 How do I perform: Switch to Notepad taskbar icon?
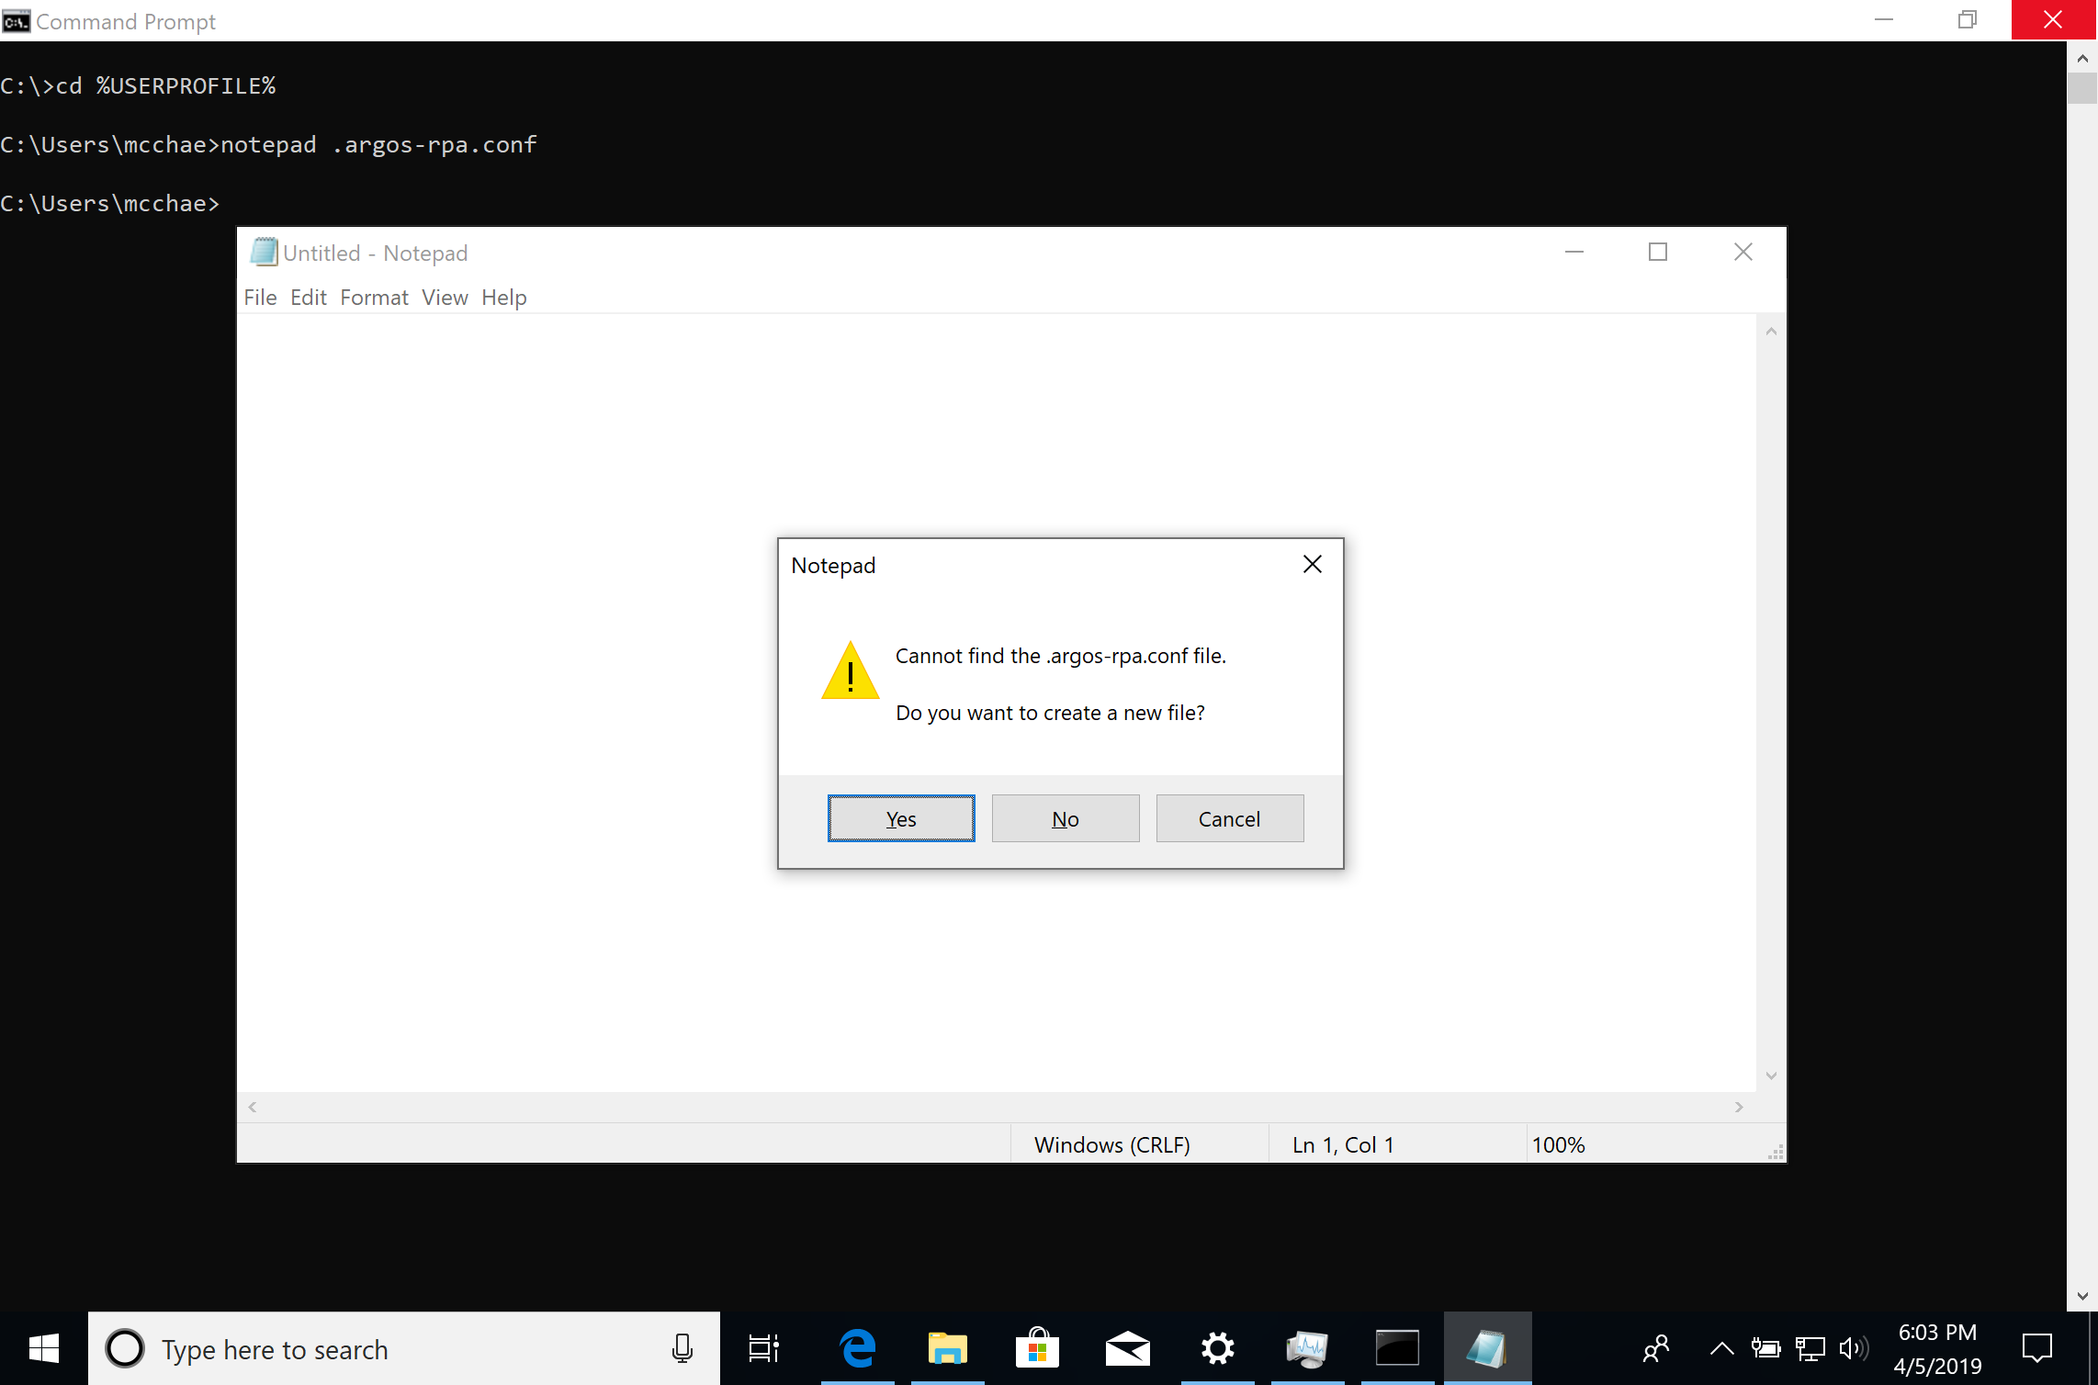[x=1488, y=1348]
